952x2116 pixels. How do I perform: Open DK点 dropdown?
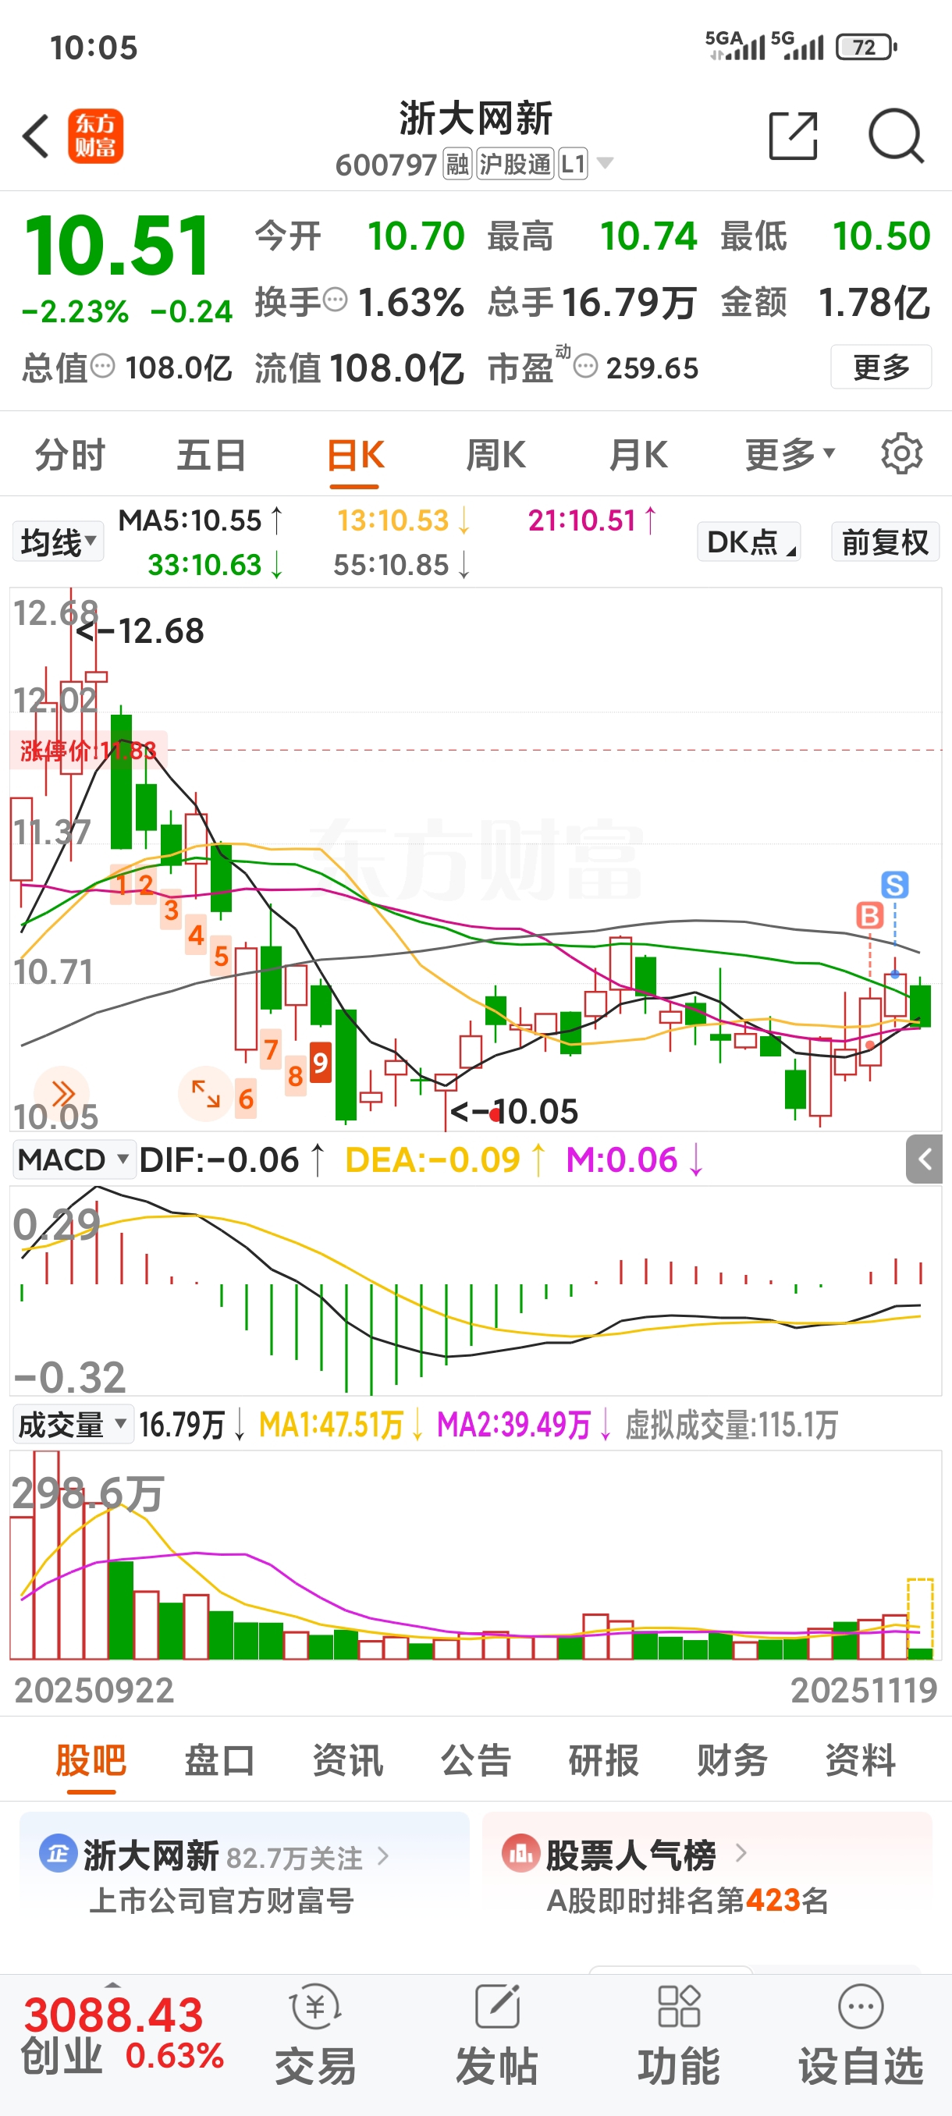coord(749,542)
